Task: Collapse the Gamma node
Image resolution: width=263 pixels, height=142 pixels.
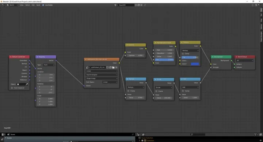Action: (127, 45)
